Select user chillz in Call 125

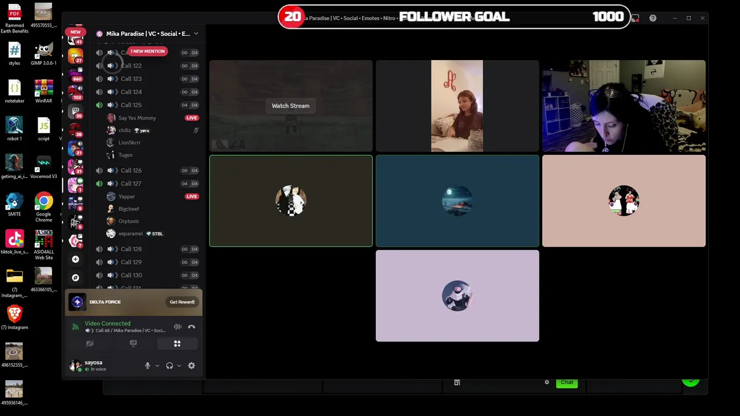pyautogui.click(x=124, y=131)
